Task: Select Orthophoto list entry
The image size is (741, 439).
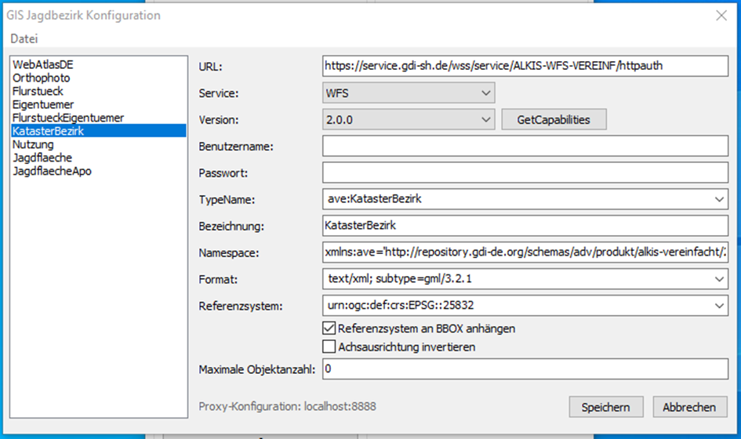Action: pyautogui.click(x=41, y=78)
